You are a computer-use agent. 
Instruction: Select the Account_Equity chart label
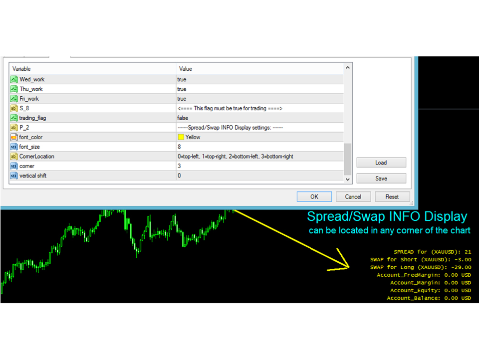click(431, 290)
